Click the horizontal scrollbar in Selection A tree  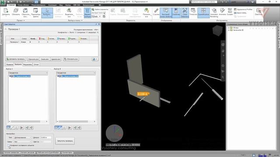click(28, 121)
